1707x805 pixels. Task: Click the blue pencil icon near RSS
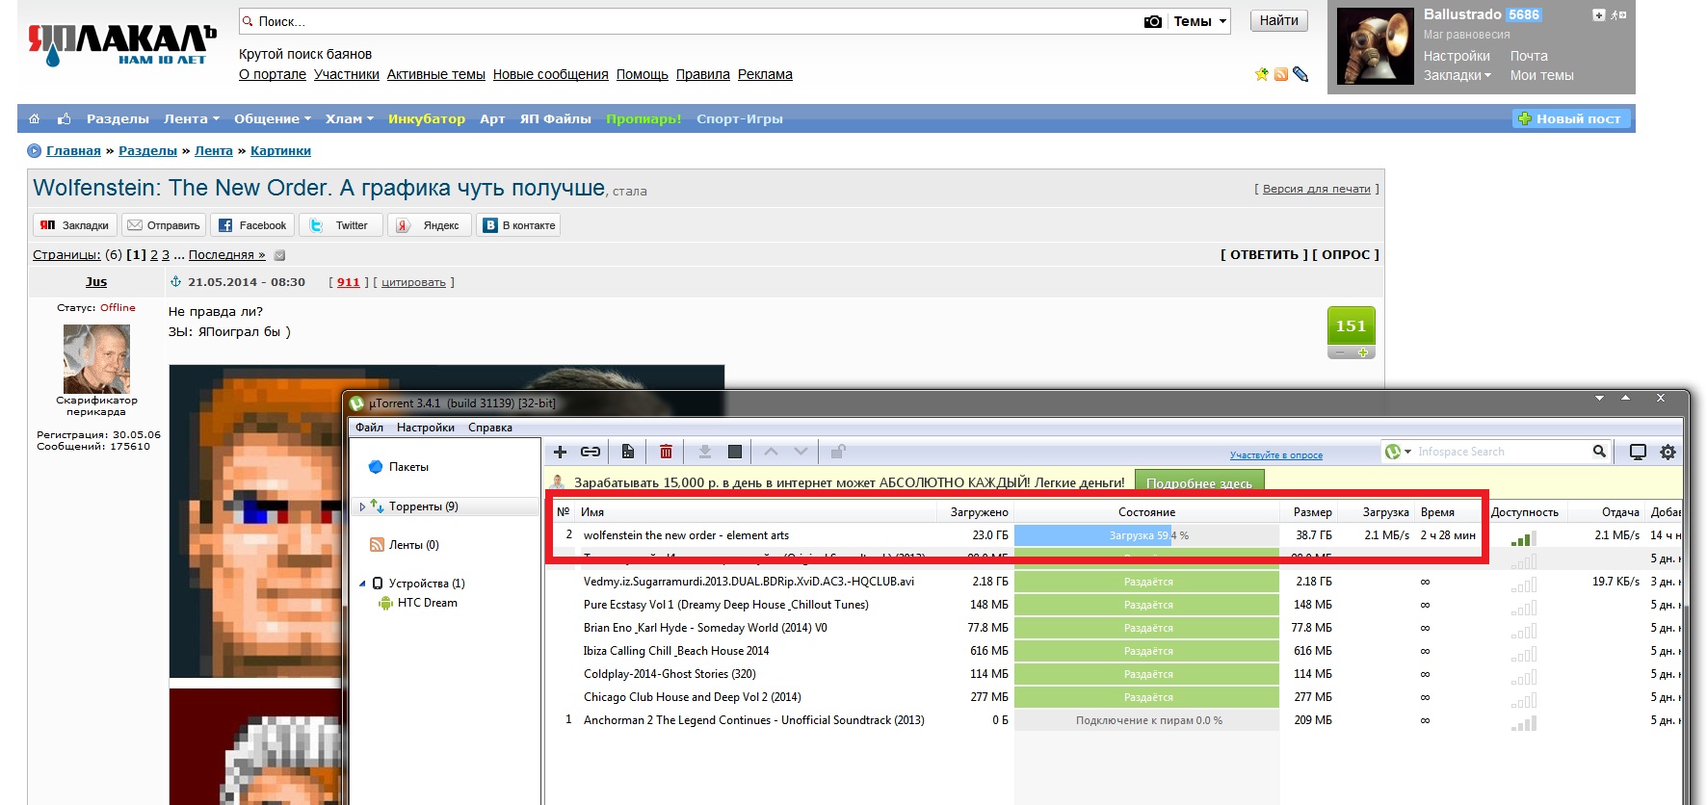tap(1300, 74)
